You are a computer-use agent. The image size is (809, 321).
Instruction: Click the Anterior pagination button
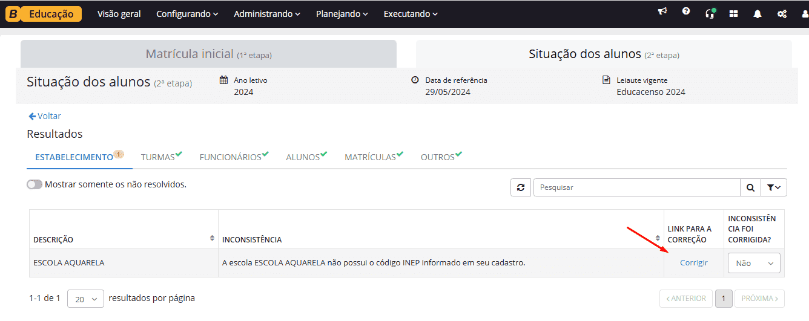tap(686, 299)
